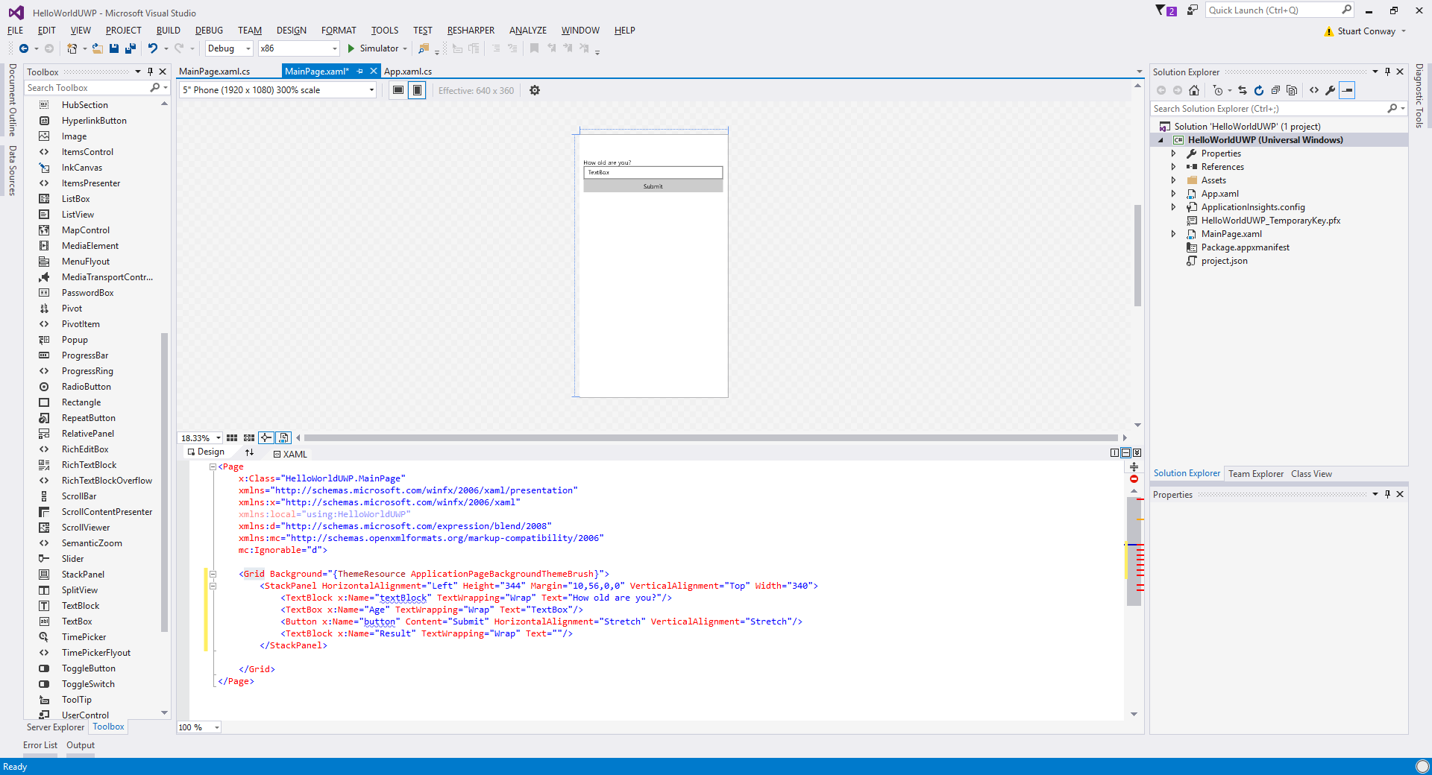
Task: Open the 18.33% designer zoom dropdown
Action: click(218, 438)
